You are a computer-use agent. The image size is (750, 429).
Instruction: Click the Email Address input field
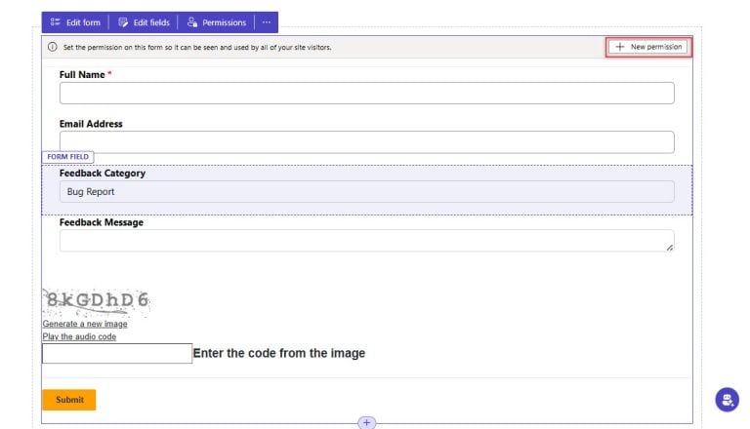pyautogui.click(x=366, y=142)
